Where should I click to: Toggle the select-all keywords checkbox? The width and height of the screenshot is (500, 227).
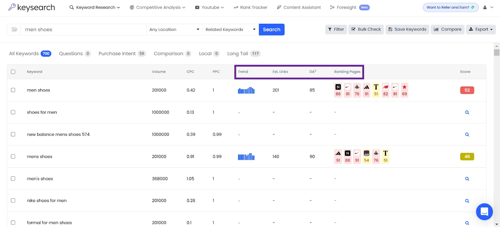13,72
